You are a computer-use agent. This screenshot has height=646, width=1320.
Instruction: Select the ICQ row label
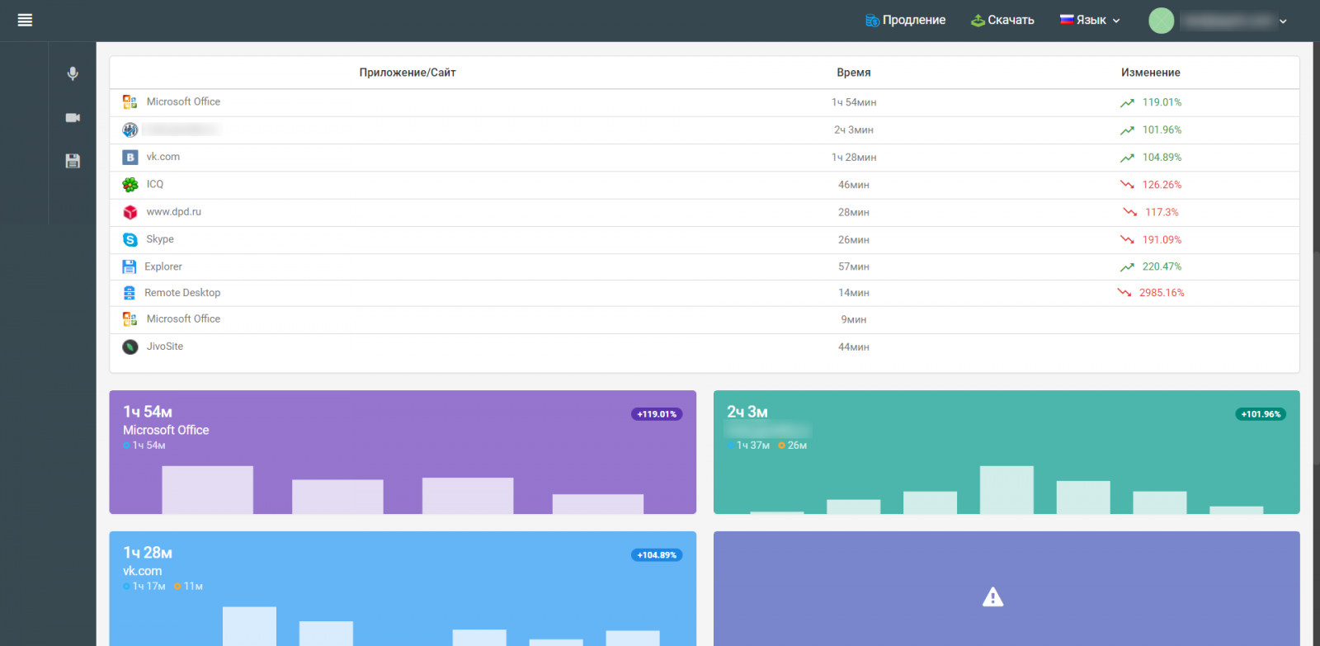(155, 184)
